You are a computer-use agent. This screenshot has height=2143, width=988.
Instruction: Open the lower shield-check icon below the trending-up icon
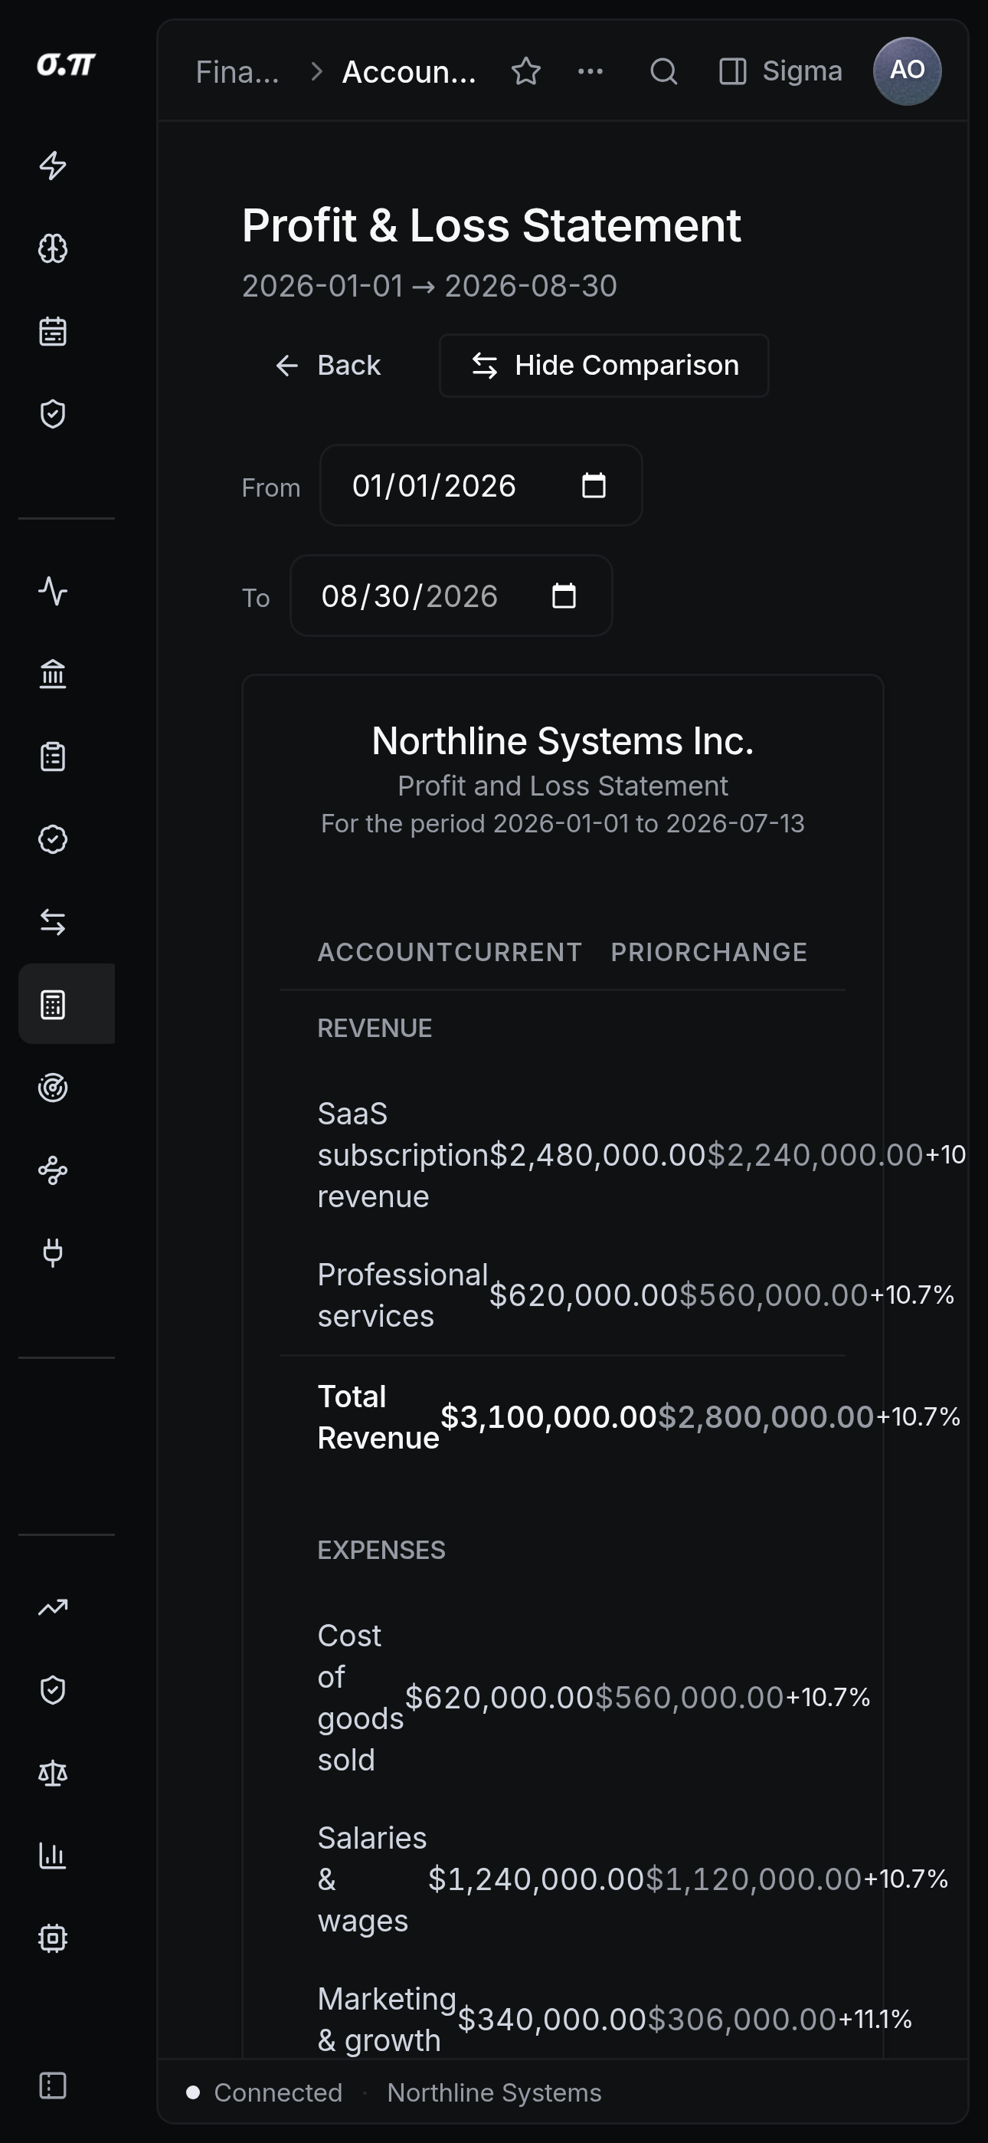pos(53,1691)
